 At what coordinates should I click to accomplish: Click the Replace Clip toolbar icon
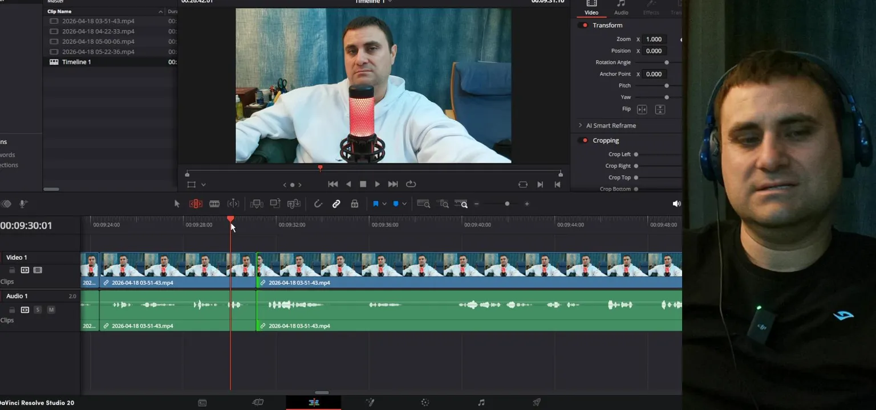click(294, 204)
